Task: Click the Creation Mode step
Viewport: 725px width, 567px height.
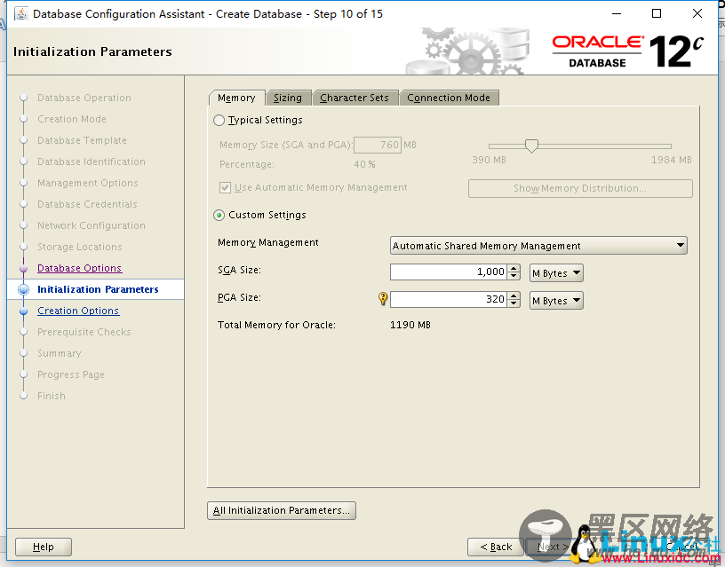Action: pyautogui.click(x=72, y=119)
